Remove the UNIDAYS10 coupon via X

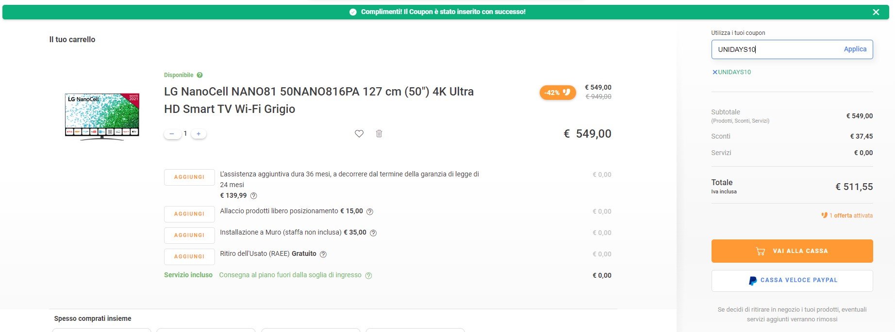(x=715, y=72)
